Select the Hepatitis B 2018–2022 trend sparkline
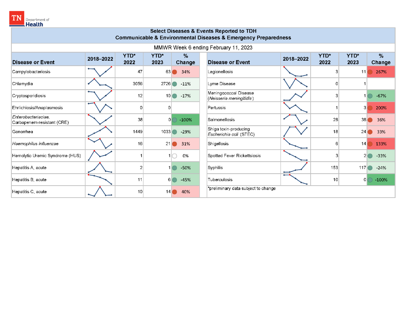 [x=100, y=180]
